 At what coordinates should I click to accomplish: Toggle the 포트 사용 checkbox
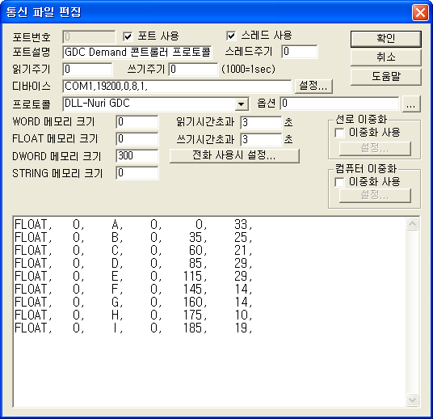(x=128, y=36)
